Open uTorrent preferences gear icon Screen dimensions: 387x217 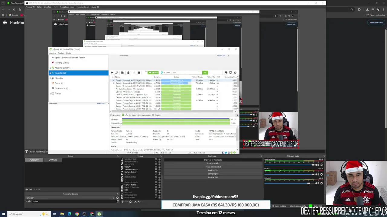pyautogui.click(x=235, y=73)
